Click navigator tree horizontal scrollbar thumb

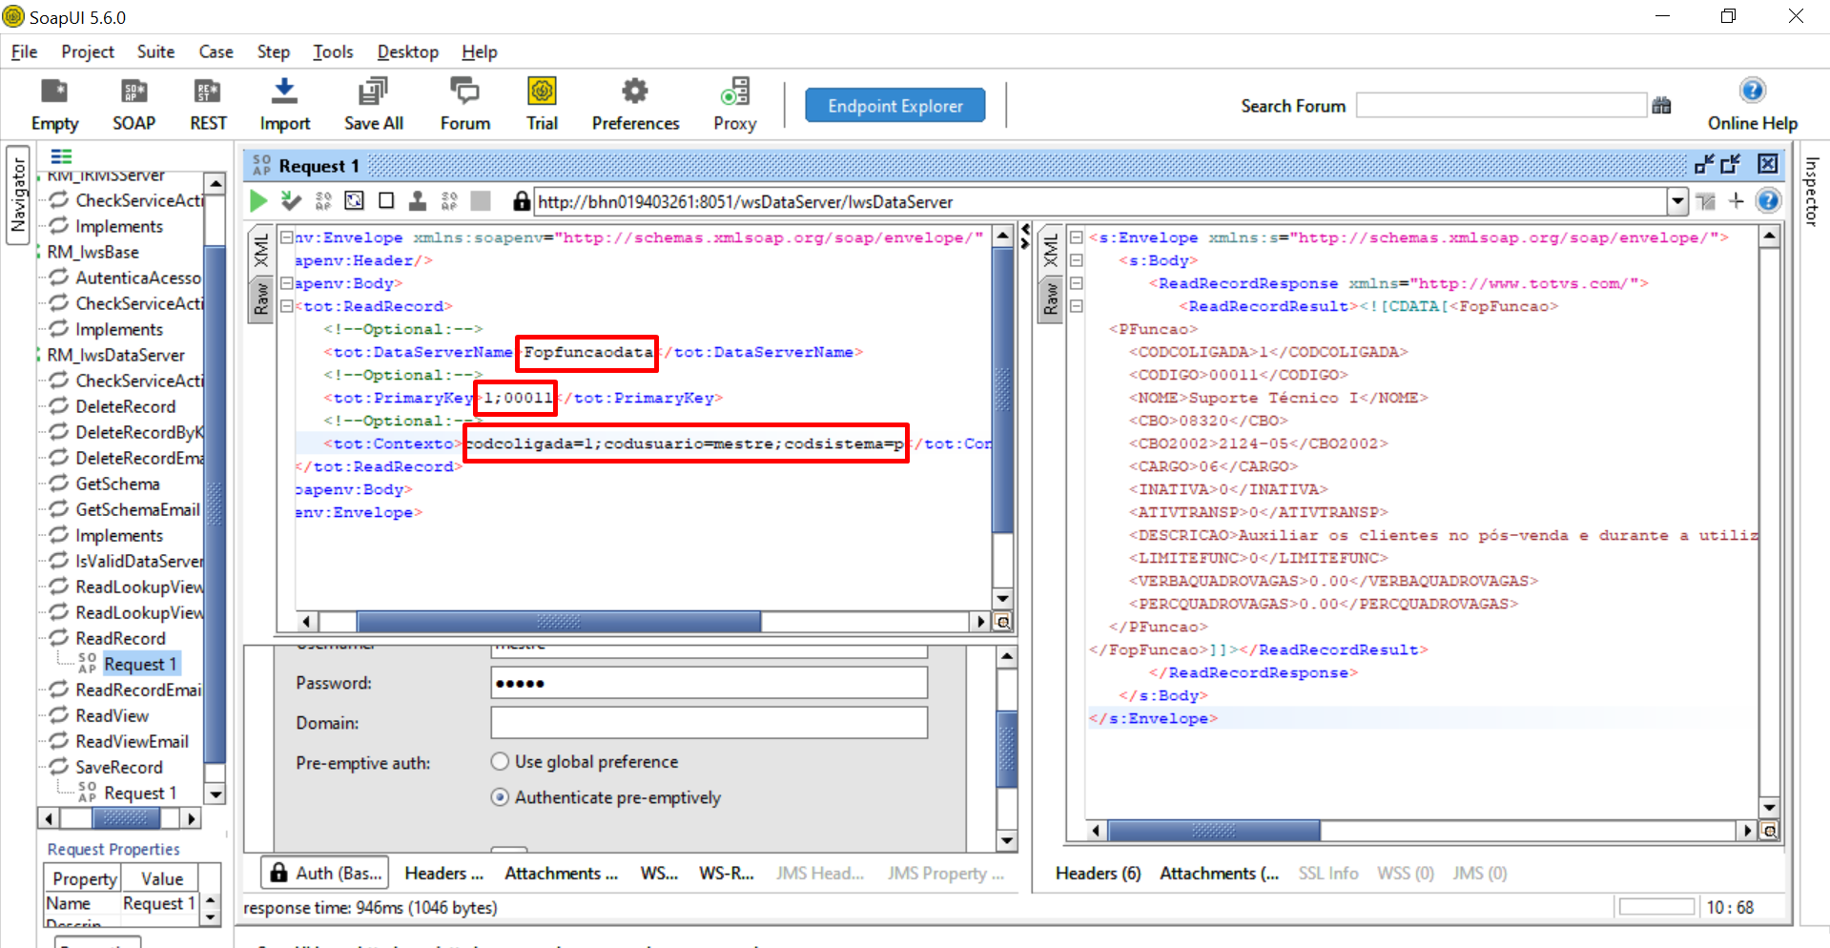[x=125, y=818]
